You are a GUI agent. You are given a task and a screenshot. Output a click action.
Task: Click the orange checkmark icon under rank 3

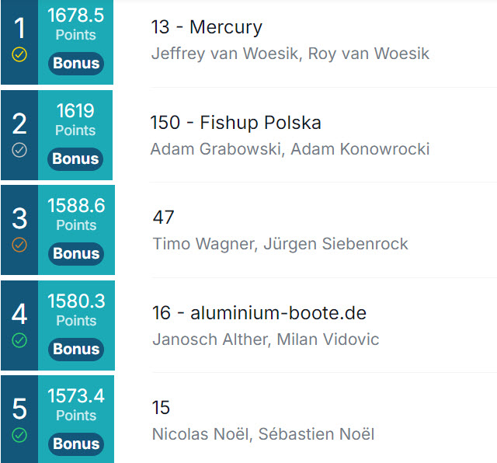19,245
